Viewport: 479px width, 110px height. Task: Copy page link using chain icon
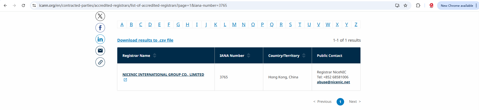tap(100, 62)
